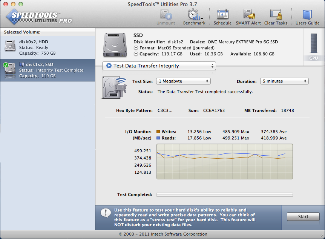
Task: Click the play icon beside Test Data Transfer Integrity
Action: [x=109, y=66]
